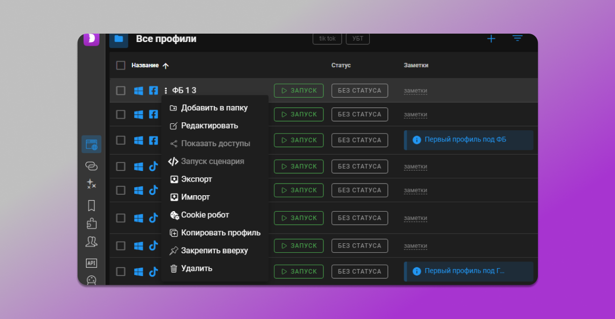Sort by Название column arrow
Image resolution: width=615 pixels, height=319 pixels.
tap(165, 66)
